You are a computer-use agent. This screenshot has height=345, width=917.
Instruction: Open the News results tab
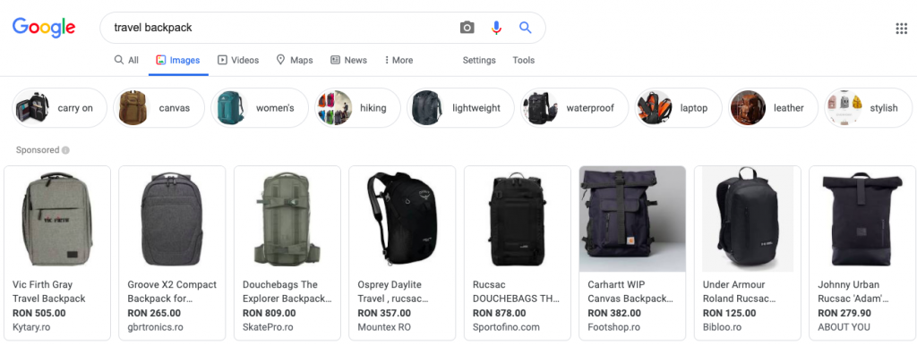coord(348,60)
